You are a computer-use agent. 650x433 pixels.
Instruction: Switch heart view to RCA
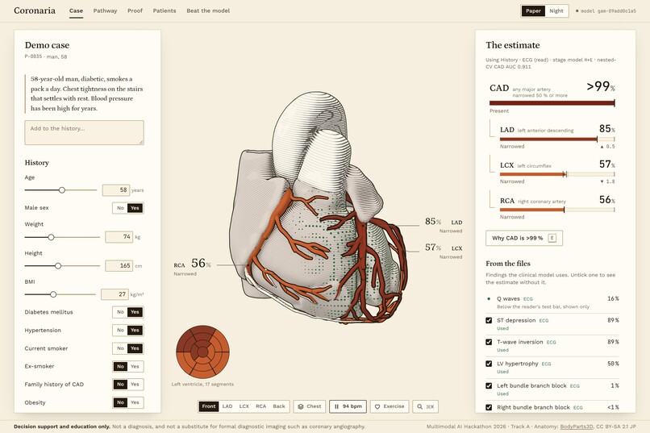[x=260, y=406]
